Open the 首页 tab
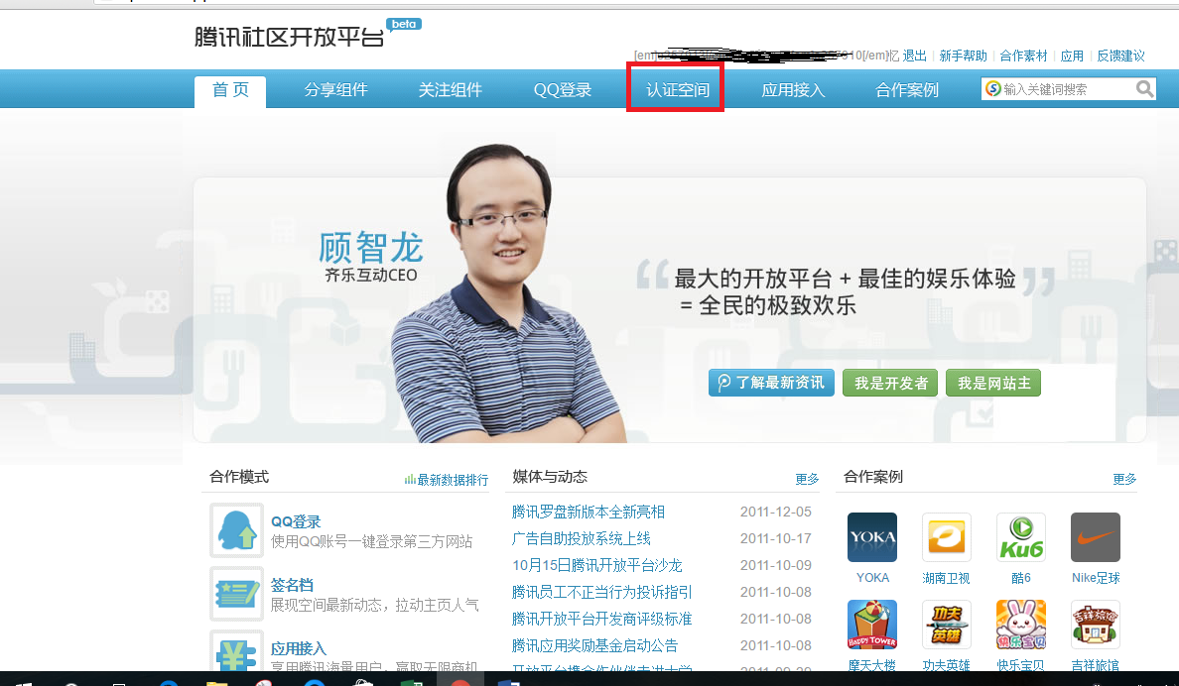Image resolution: width=1179 pixels, height=686 pixels. coord(230,90)
